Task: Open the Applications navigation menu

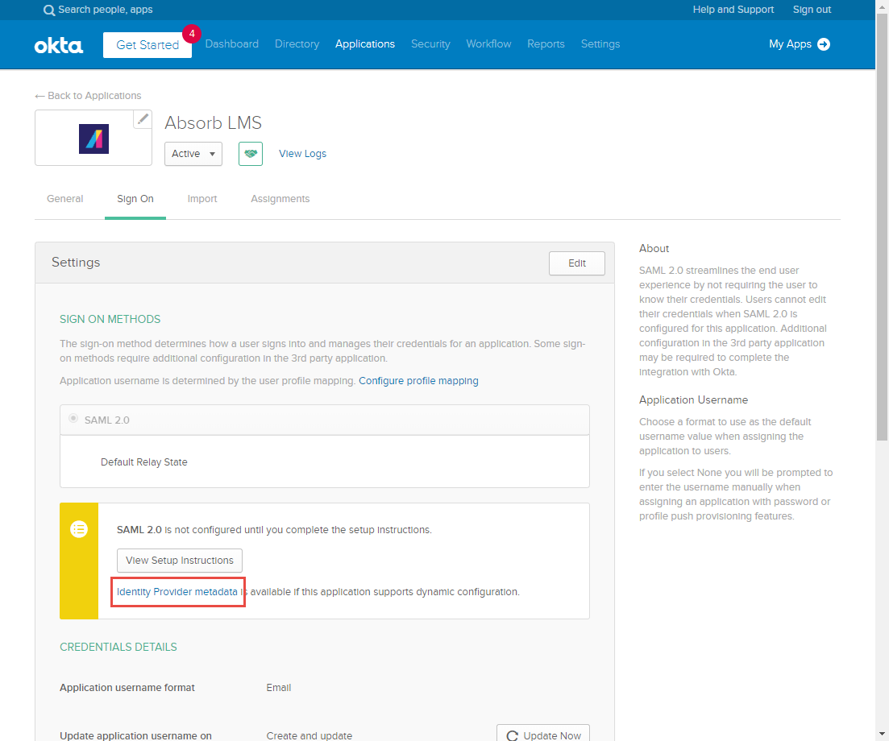Action: click(364, 44)
